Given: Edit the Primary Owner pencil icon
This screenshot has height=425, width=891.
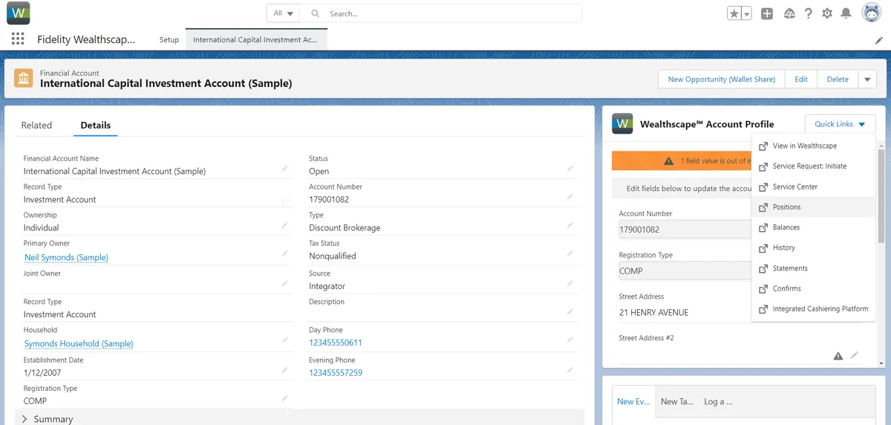Looking at the screenshot, I should pyautogui.click(x=284, y=254).
